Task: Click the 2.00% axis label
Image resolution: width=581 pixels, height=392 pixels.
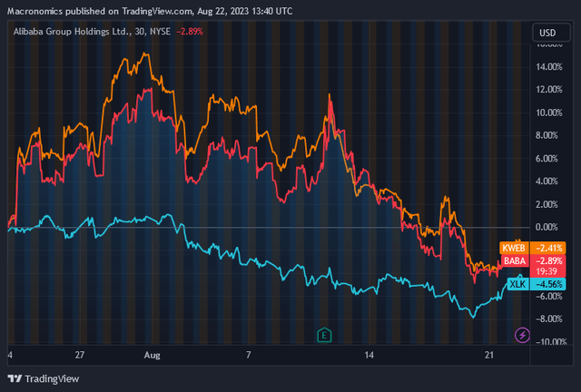Action: pos(547,204)
